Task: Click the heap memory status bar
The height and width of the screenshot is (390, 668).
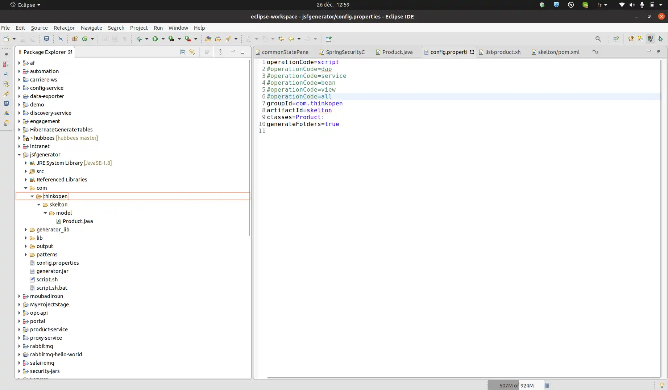Action: [516, 385]
